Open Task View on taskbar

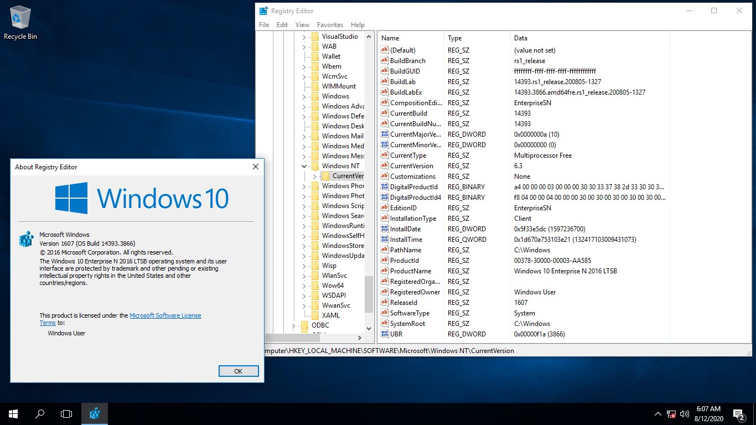click(x=66, y=414)
